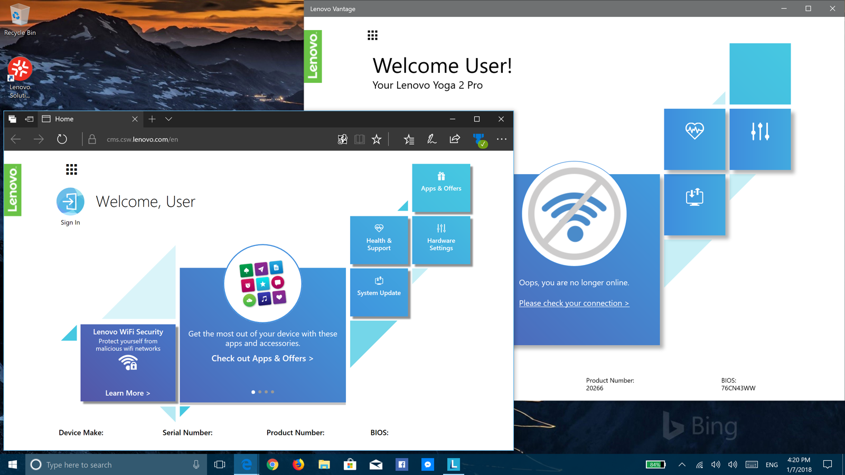The height and width of the screenshot is (475, 845).
Task: Click the Lenovo logo in Edge page
Action: 13,190
